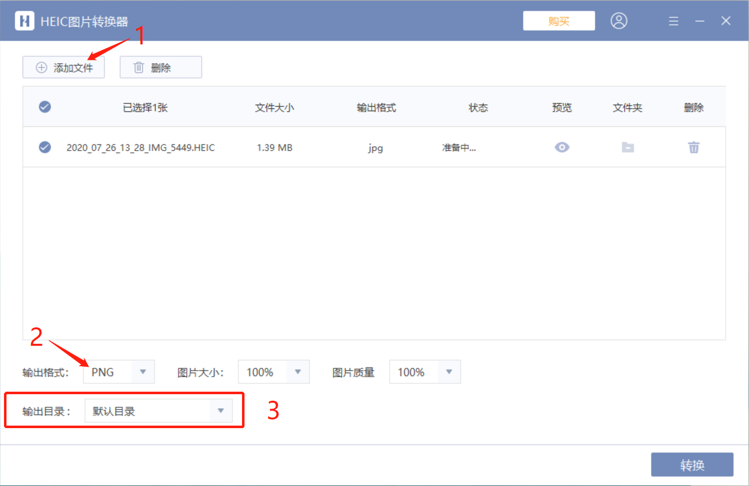The width and height of the screenshot is (749, 486).
Task: Click the 文件大小 column header
Action: pyautogui.click(x=274, y=107)
